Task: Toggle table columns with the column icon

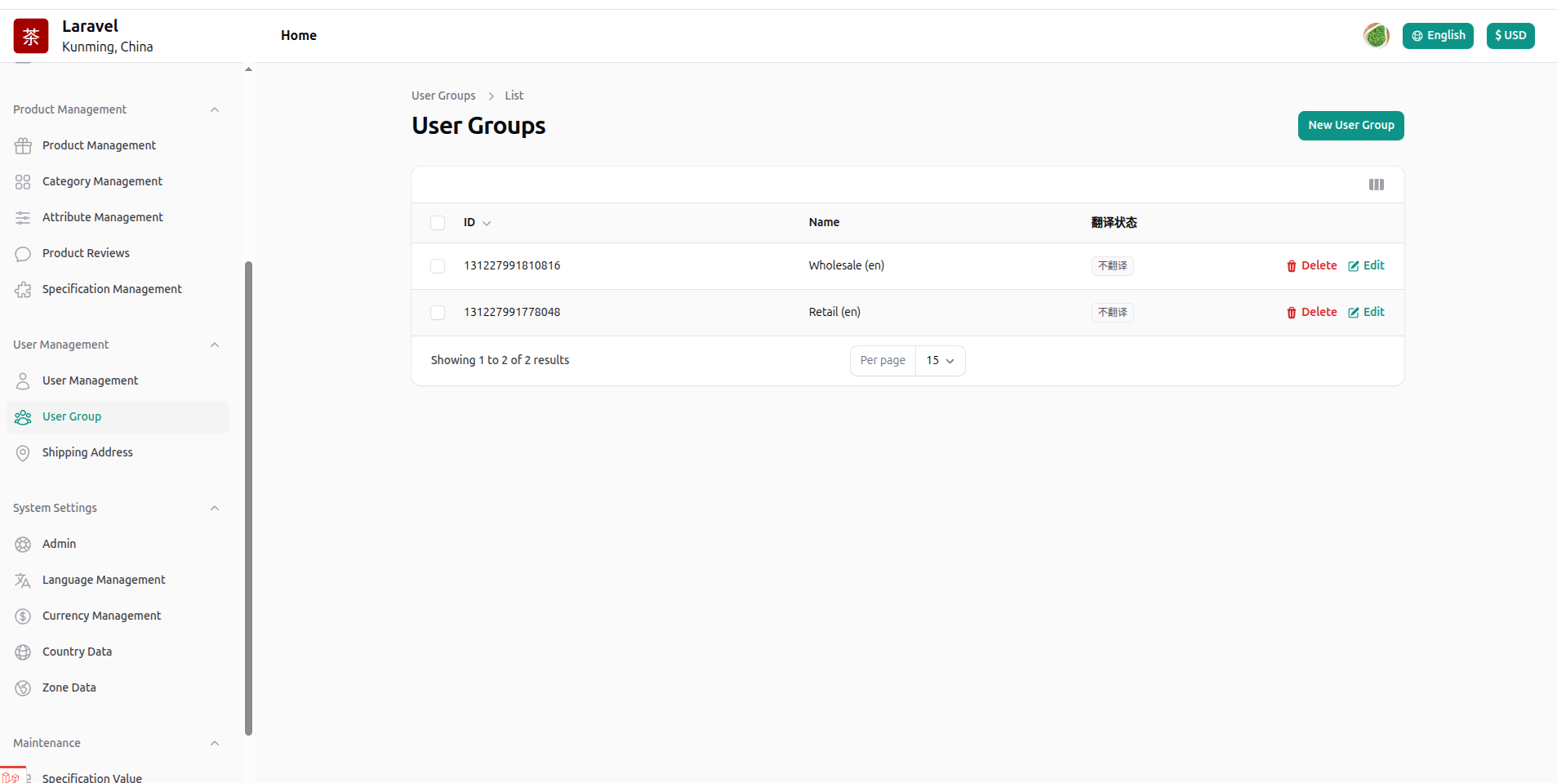Action: (1376, 185)
